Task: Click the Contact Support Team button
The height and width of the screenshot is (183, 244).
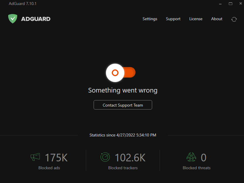Action: click(123, 105)
